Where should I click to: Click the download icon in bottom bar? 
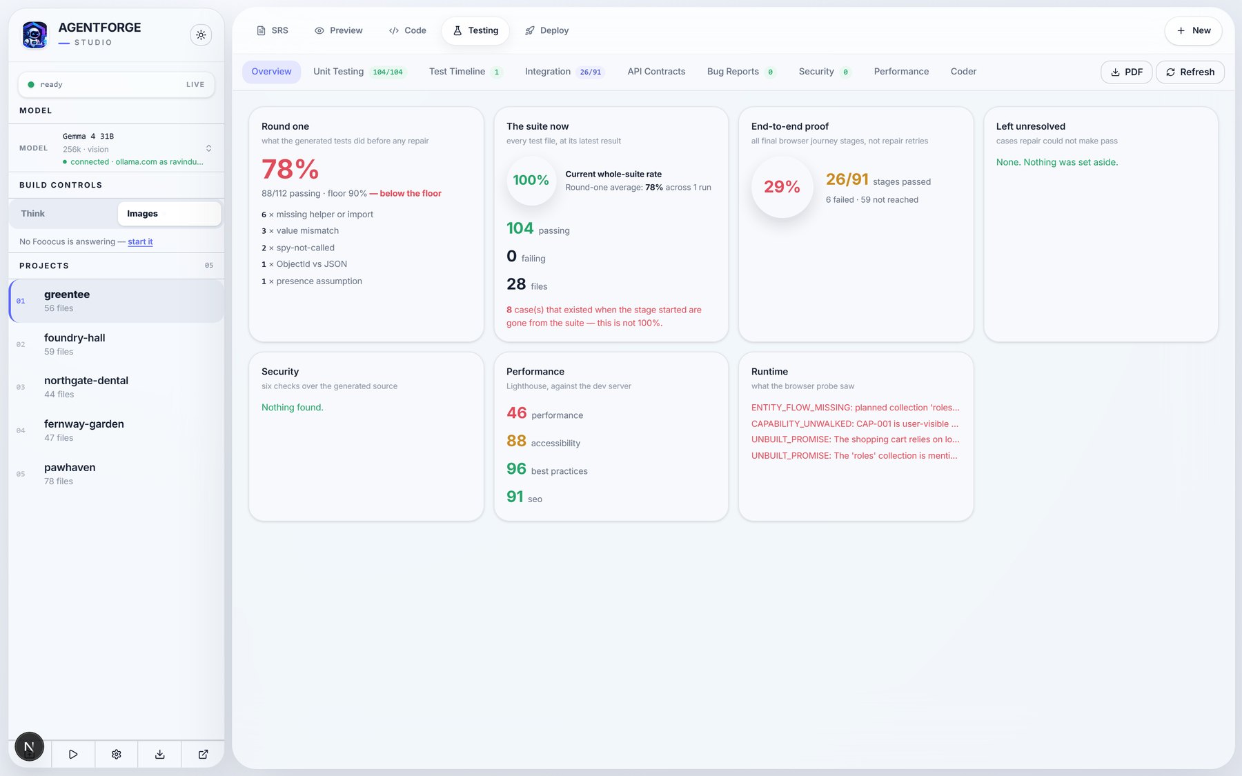159,755
